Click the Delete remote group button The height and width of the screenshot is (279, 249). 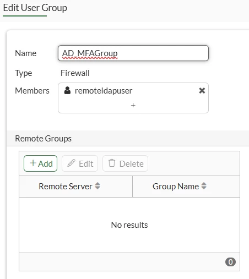point(125,163)
